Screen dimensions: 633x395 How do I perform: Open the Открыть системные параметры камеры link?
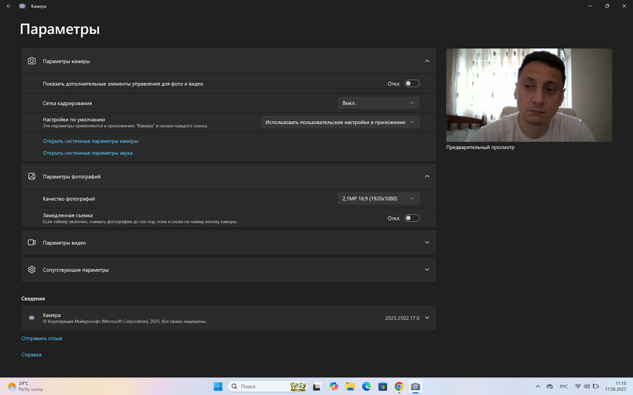point(90,141)
